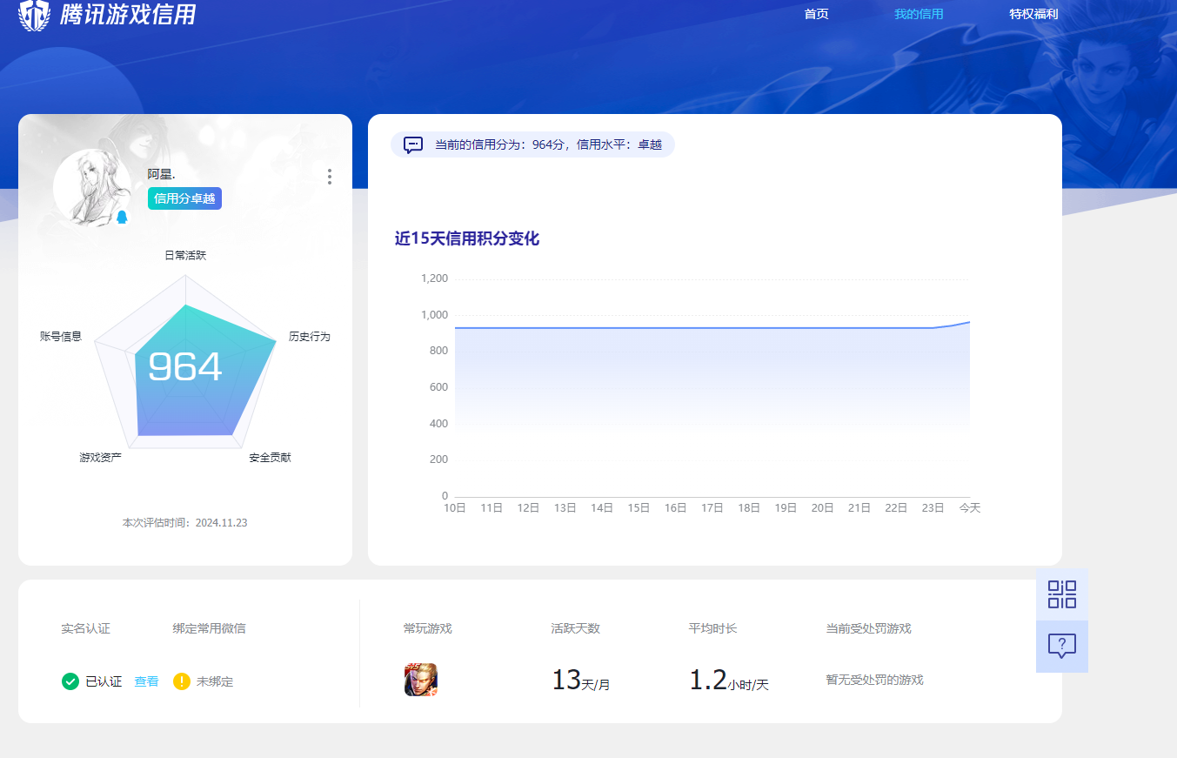Click the 964 credit score number
The width and height of the screenshot is (1177, 758).
tap(184, 366)
